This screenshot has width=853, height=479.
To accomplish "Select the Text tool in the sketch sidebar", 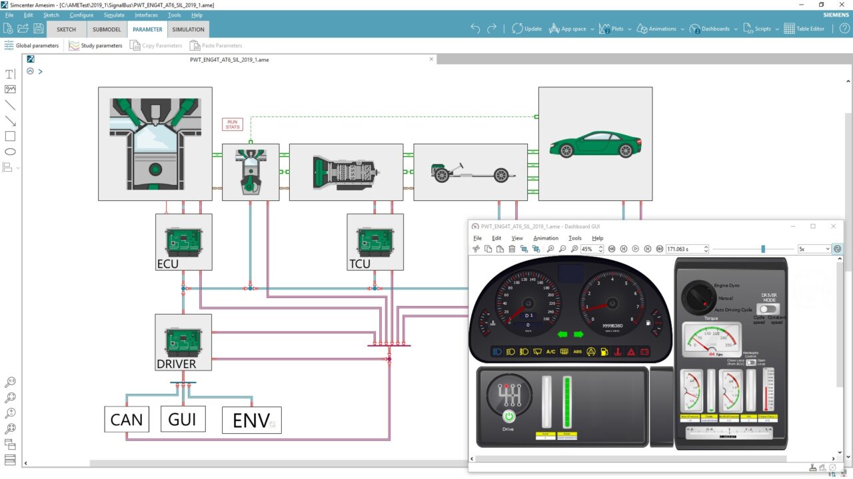I will click(x=9, y=74).
